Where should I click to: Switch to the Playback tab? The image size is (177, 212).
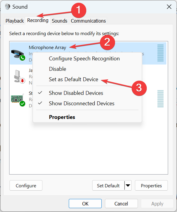pos(15,21)
